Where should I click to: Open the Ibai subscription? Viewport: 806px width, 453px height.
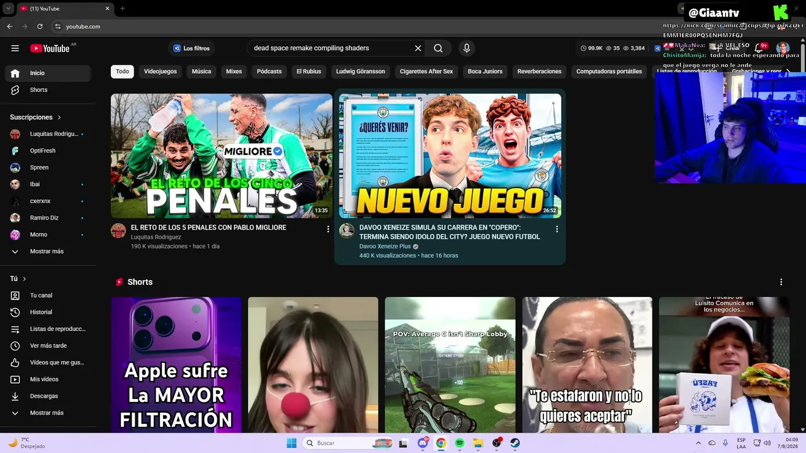point(47,184)
